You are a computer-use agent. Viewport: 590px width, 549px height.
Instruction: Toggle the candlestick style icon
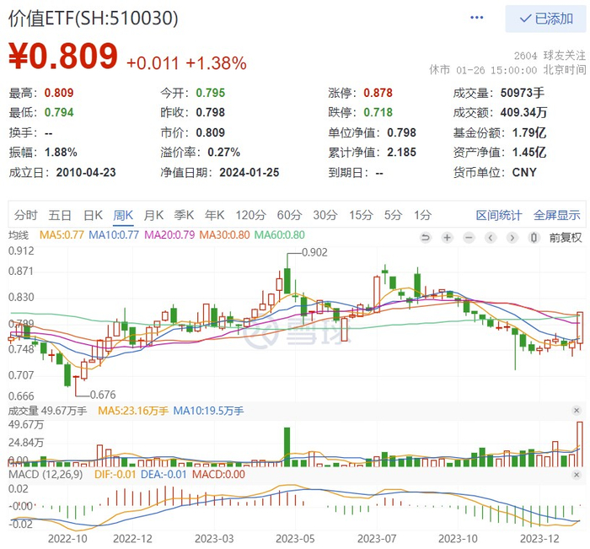click(x=534, y=238)
